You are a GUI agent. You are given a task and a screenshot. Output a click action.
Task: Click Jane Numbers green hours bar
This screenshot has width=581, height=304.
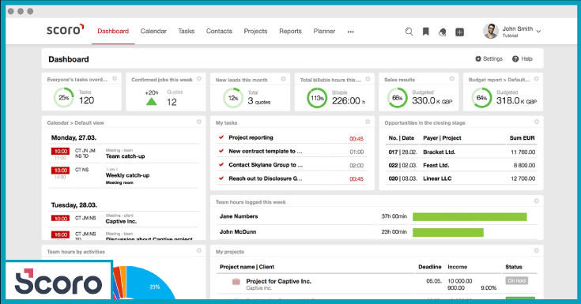[x=470, y=216]
